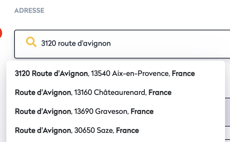230x142 pixels.
Task: Click postal code 13540 in first suggestion
Action: point(100,73)
